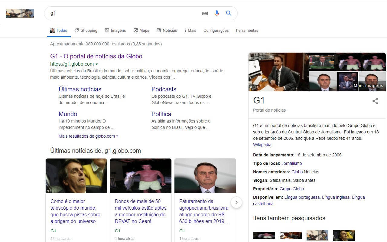Advance the news carousel with the next arrow
387x242 pixels.
(236, 202)
